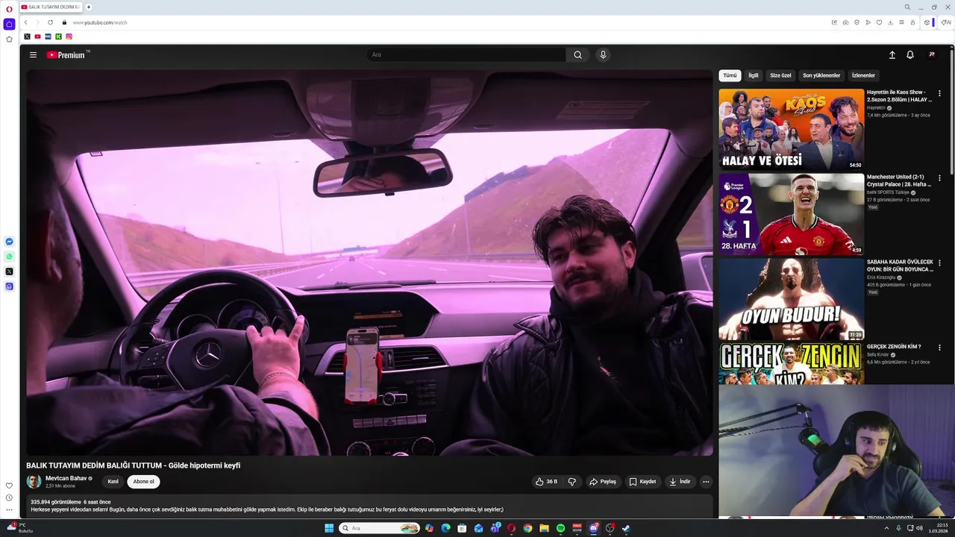Screen dimensions: 955x537
Task: Click the Opera menu logo
Action: (9, 9)
